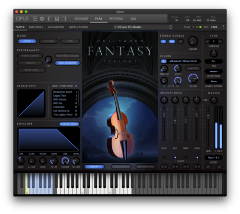The image size is (240, 214).
Task: Click the Mid mic pan knob
Action: tap(175, 100)
